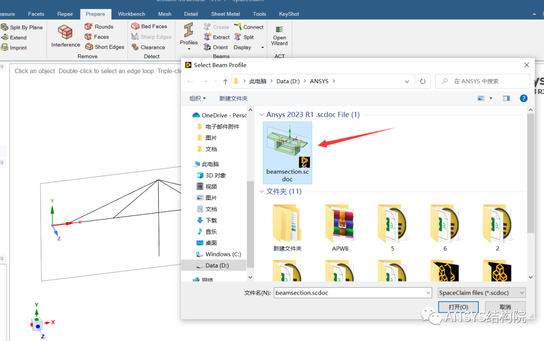Screen dimensions: 544x341
Task: Open the beam Display dropdown
Action: point(249,47)
